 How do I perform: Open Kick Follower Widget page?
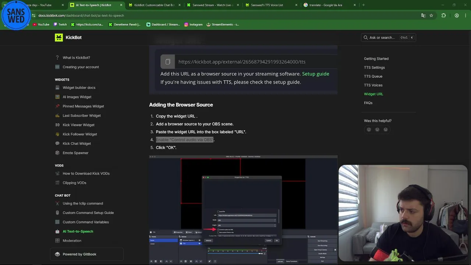pos(80,134)
